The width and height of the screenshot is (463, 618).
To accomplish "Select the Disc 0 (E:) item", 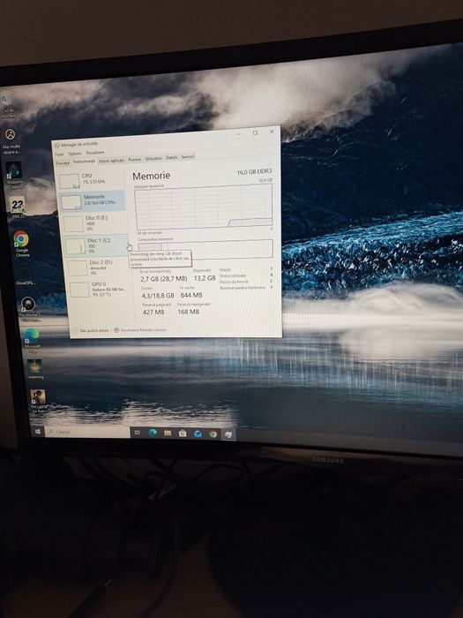I will click(93, 223).
